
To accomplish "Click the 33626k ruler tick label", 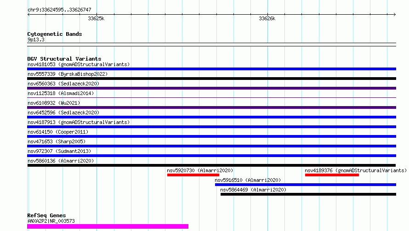I will coord(267,18).
